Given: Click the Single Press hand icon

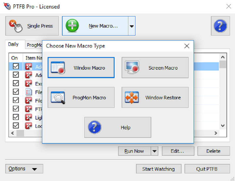Looking at the screenshot, I should click(16, 26).
